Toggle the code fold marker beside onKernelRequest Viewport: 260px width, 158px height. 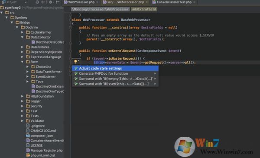click(x=70, y=51)
